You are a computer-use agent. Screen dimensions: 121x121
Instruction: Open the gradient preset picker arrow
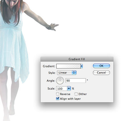82,66
